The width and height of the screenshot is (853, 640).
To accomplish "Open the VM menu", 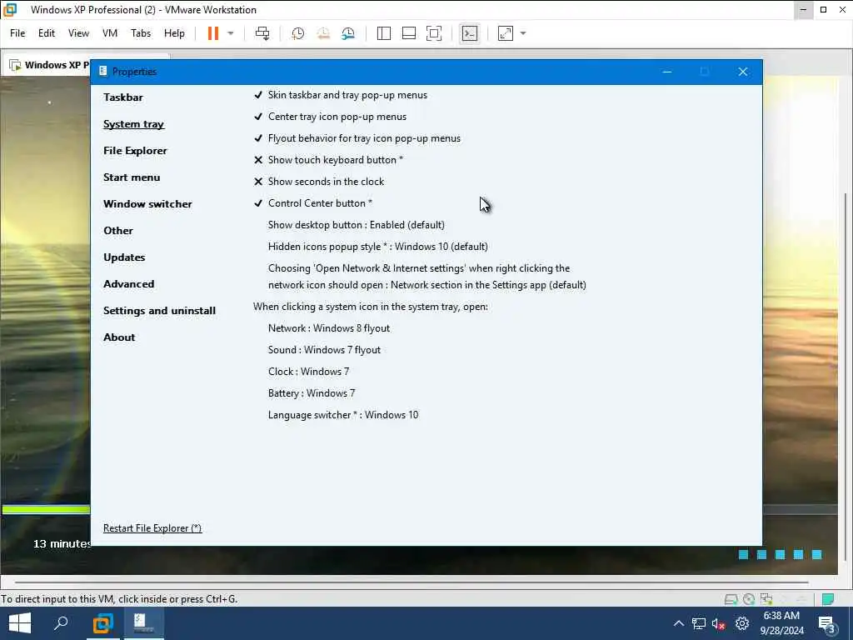I will coord(110,33).
